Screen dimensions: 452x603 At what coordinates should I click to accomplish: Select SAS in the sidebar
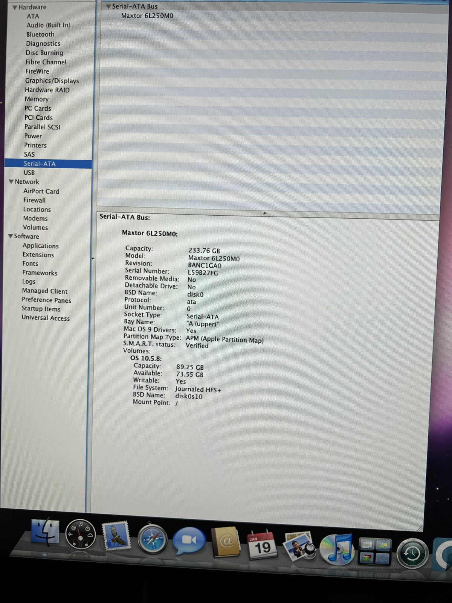pos(29,154)
